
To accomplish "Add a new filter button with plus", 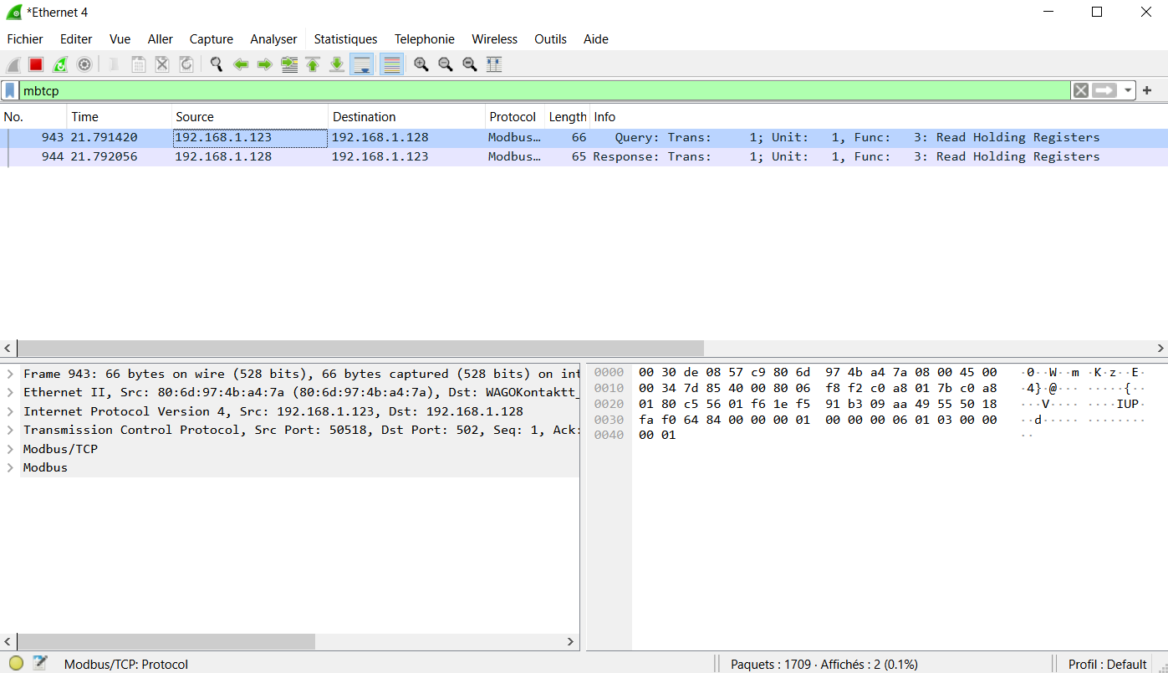I will click(x=1147, y=90).
